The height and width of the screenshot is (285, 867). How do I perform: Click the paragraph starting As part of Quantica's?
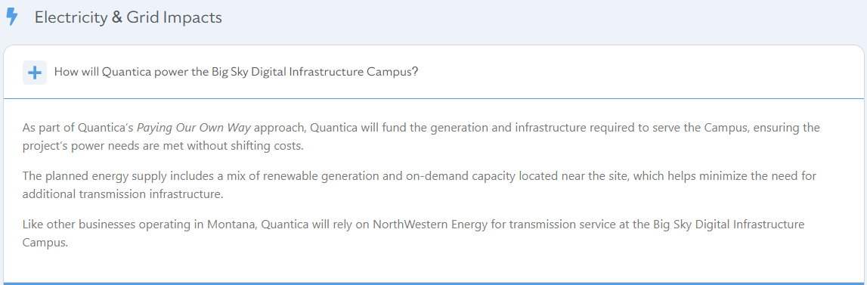tap(421, 137)
